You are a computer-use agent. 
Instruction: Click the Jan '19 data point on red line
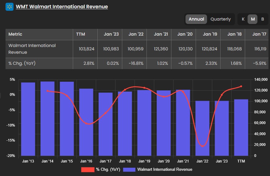coord(144,88)
